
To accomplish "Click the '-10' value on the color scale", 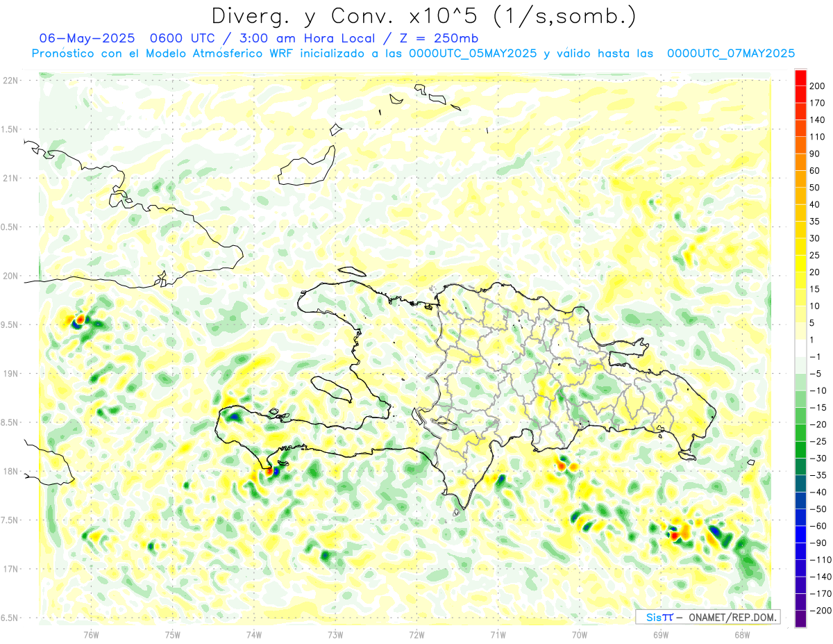I will 818,390.
